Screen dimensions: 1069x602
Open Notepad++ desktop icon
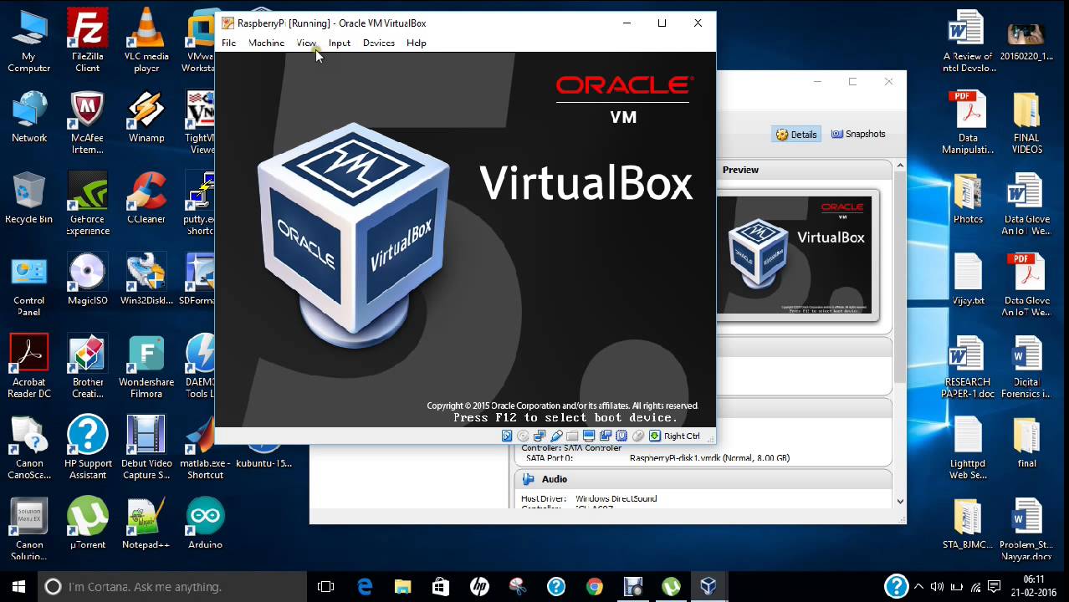tap(146, 524)
